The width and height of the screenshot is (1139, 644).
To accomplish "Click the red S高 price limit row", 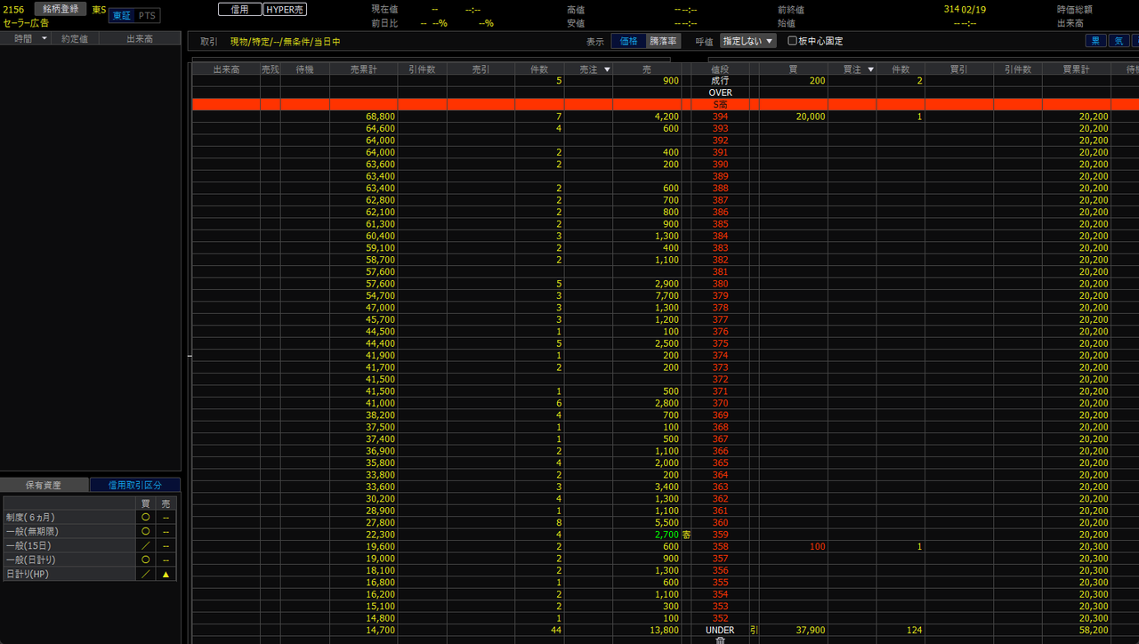I will tap(720, 105).
